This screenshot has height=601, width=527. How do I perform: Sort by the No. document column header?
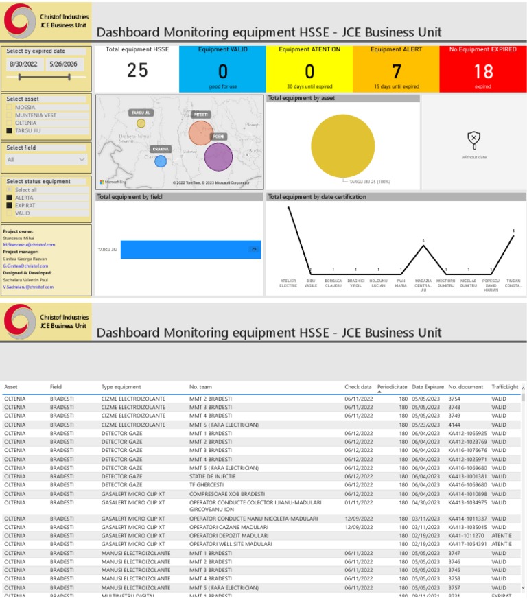pyautogui.click(x=466, y=387)
